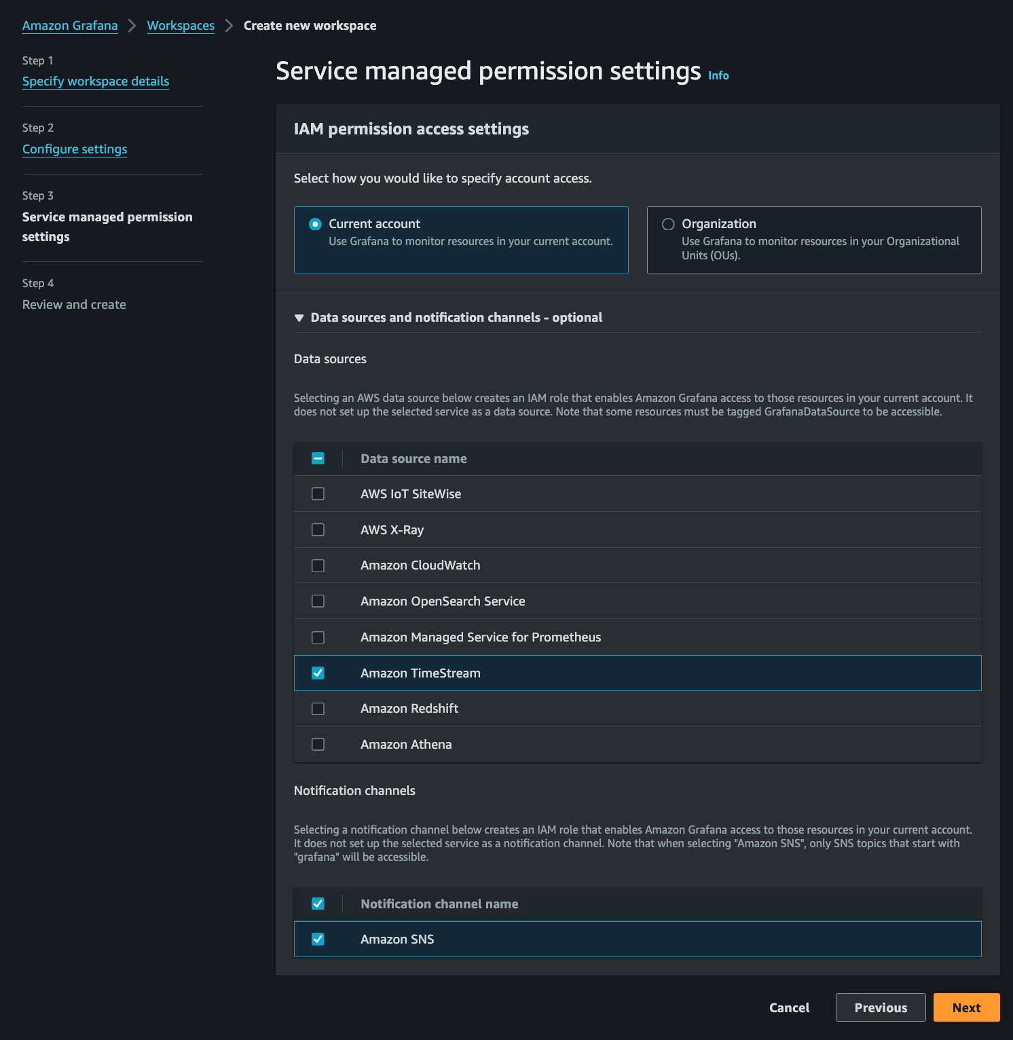Click the Amazon Redshift row label
Image resolution: width=1013 pixels, height=1040 pixels.
(409, 709)
